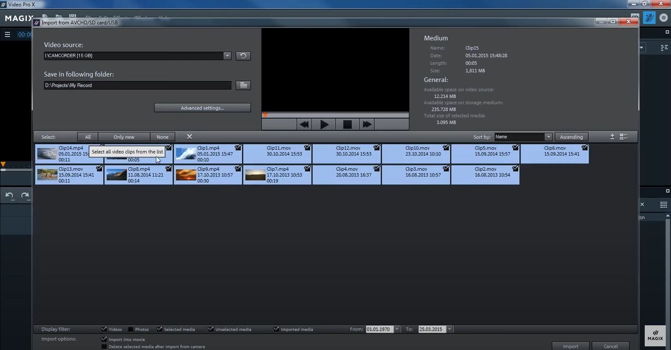Select the Clip4.mov item
Image resolution: width=671 pixels, height=350 pixels.
[347, 174]
